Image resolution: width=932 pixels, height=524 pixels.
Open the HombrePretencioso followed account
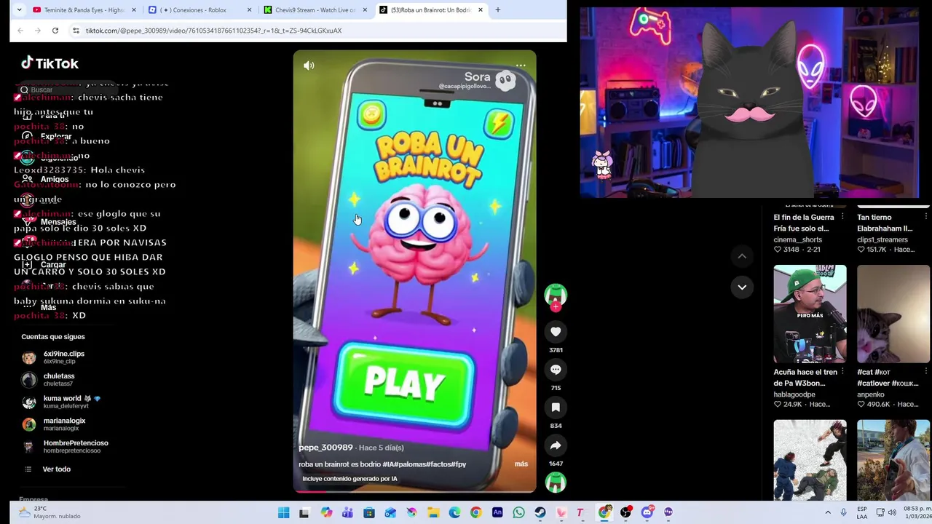[66, 446]
